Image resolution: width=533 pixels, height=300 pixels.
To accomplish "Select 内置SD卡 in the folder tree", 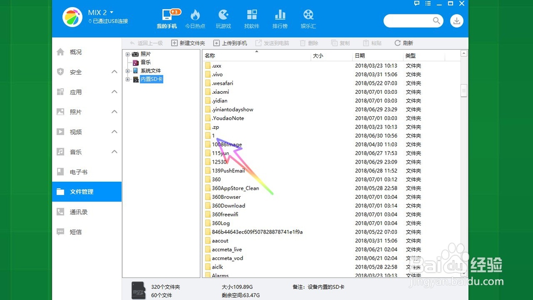I will pyautogui.click(x=151, y=79).
